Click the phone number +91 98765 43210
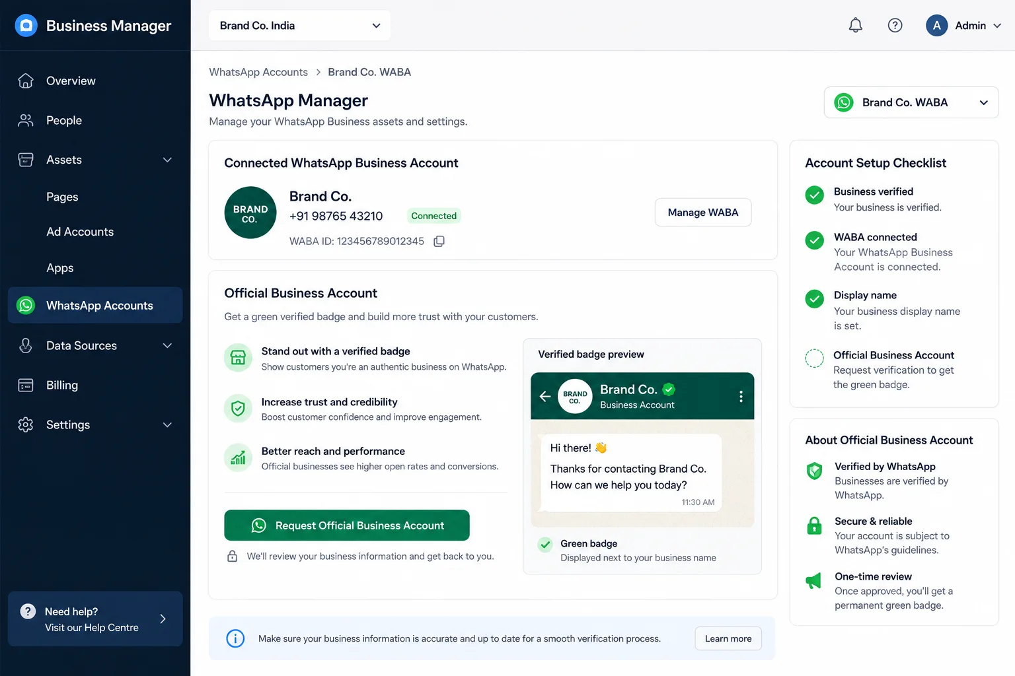The image size is (1015, 676). pyautogui.click(x=336, y=216)
